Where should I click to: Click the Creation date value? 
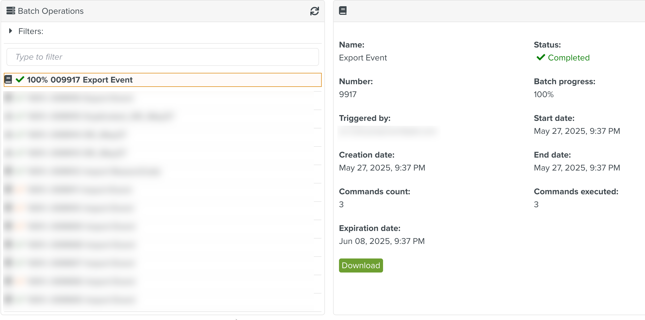382,168
